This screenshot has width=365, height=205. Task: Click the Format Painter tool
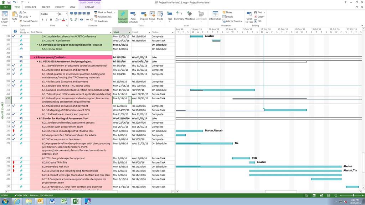point(29,21)
